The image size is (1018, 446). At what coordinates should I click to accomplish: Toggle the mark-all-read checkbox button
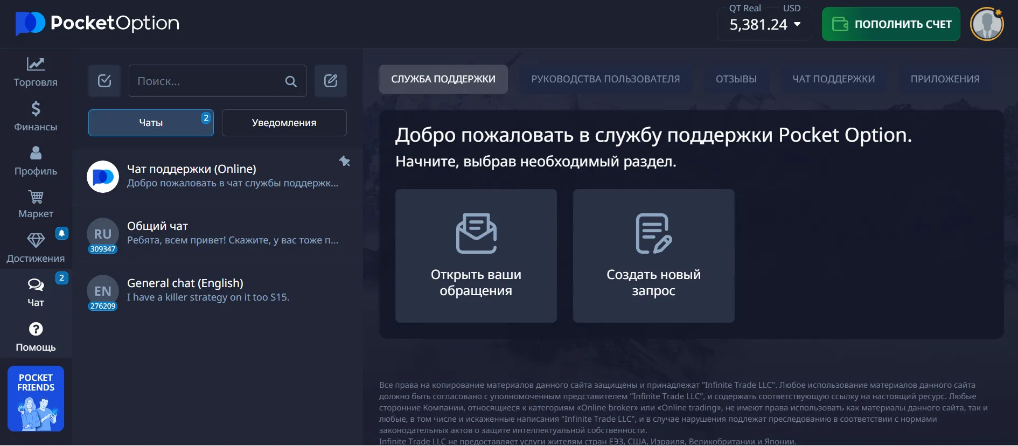pos(104,81)
